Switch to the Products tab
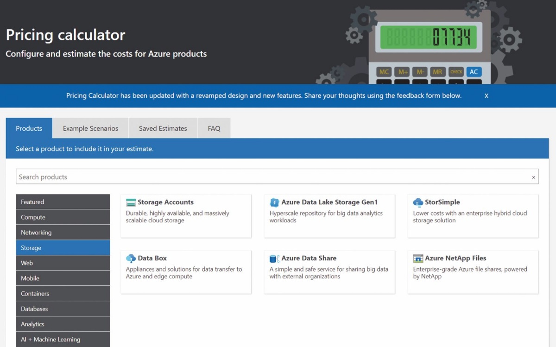This screenshot has width=556, height=347. (x=29, y=128)
